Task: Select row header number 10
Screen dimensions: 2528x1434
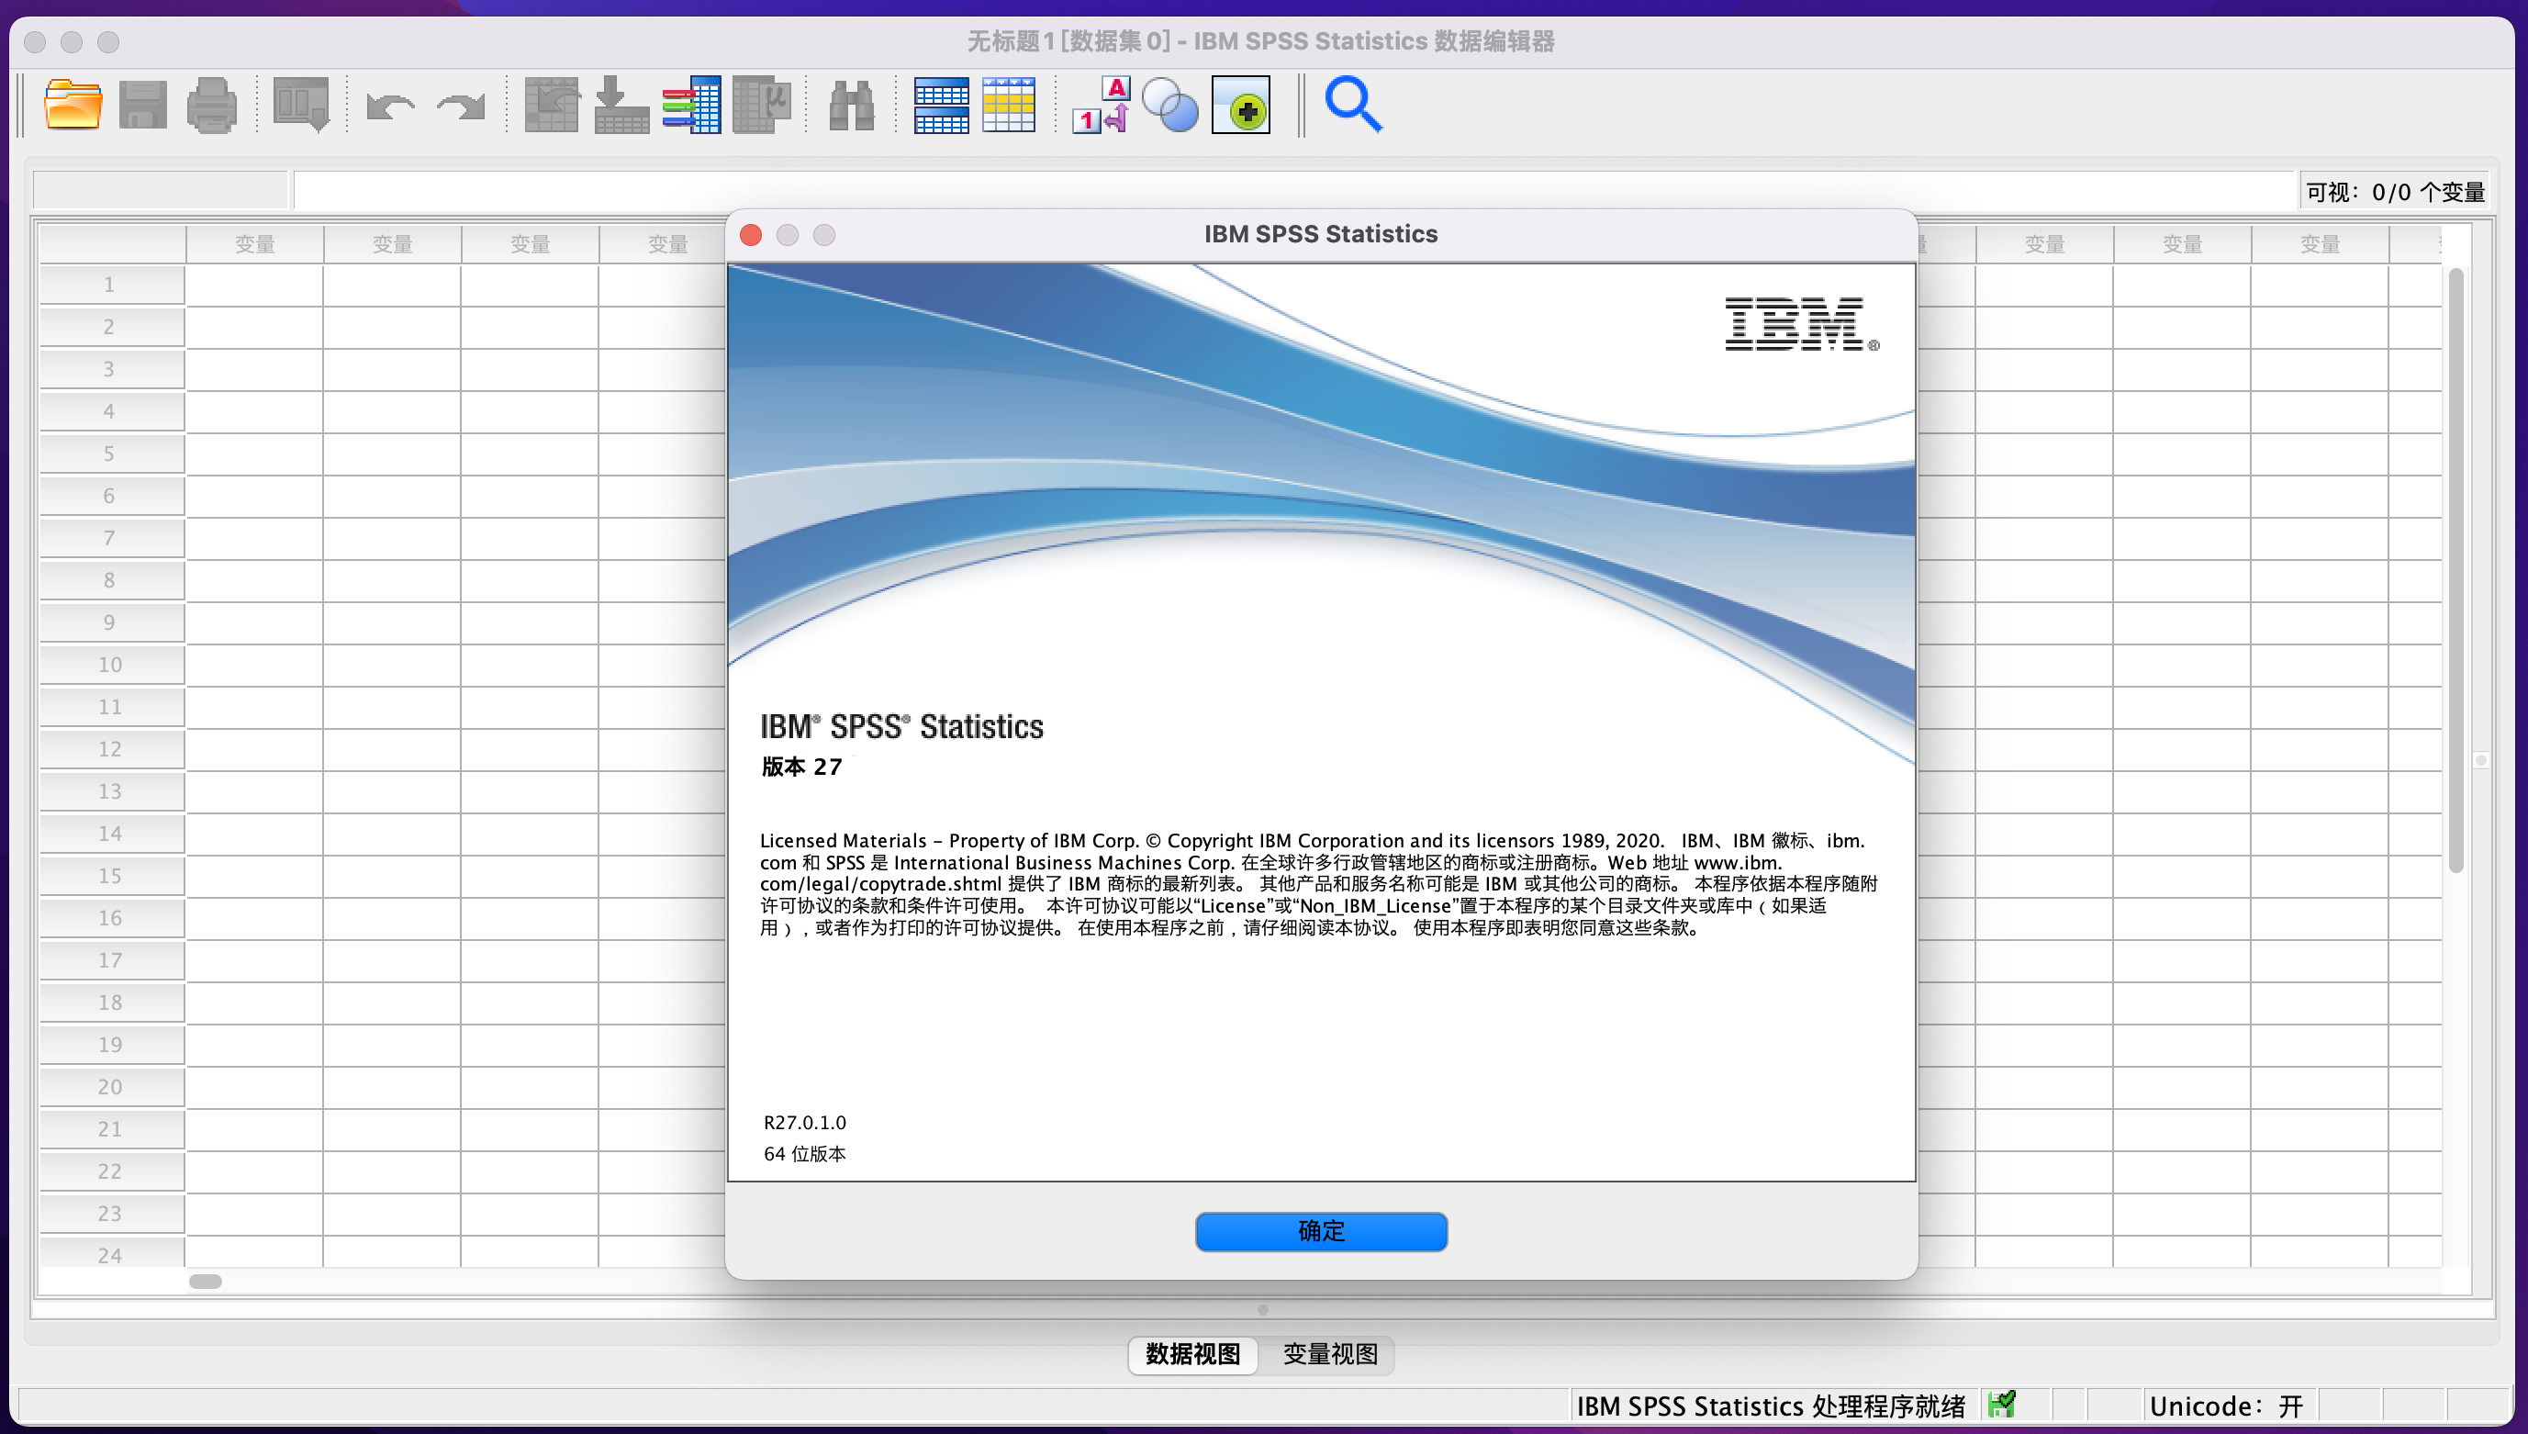Action: coord(110,665)
